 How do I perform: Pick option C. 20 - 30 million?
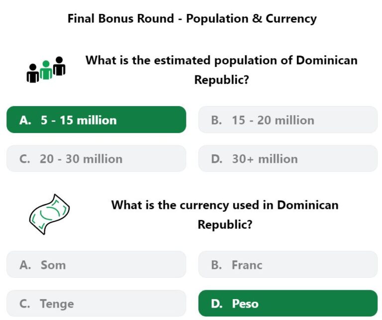(x=96, y=159)
